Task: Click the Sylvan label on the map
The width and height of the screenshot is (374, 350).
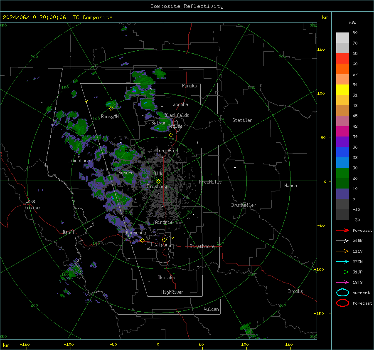Action: [x=159, y=123]
